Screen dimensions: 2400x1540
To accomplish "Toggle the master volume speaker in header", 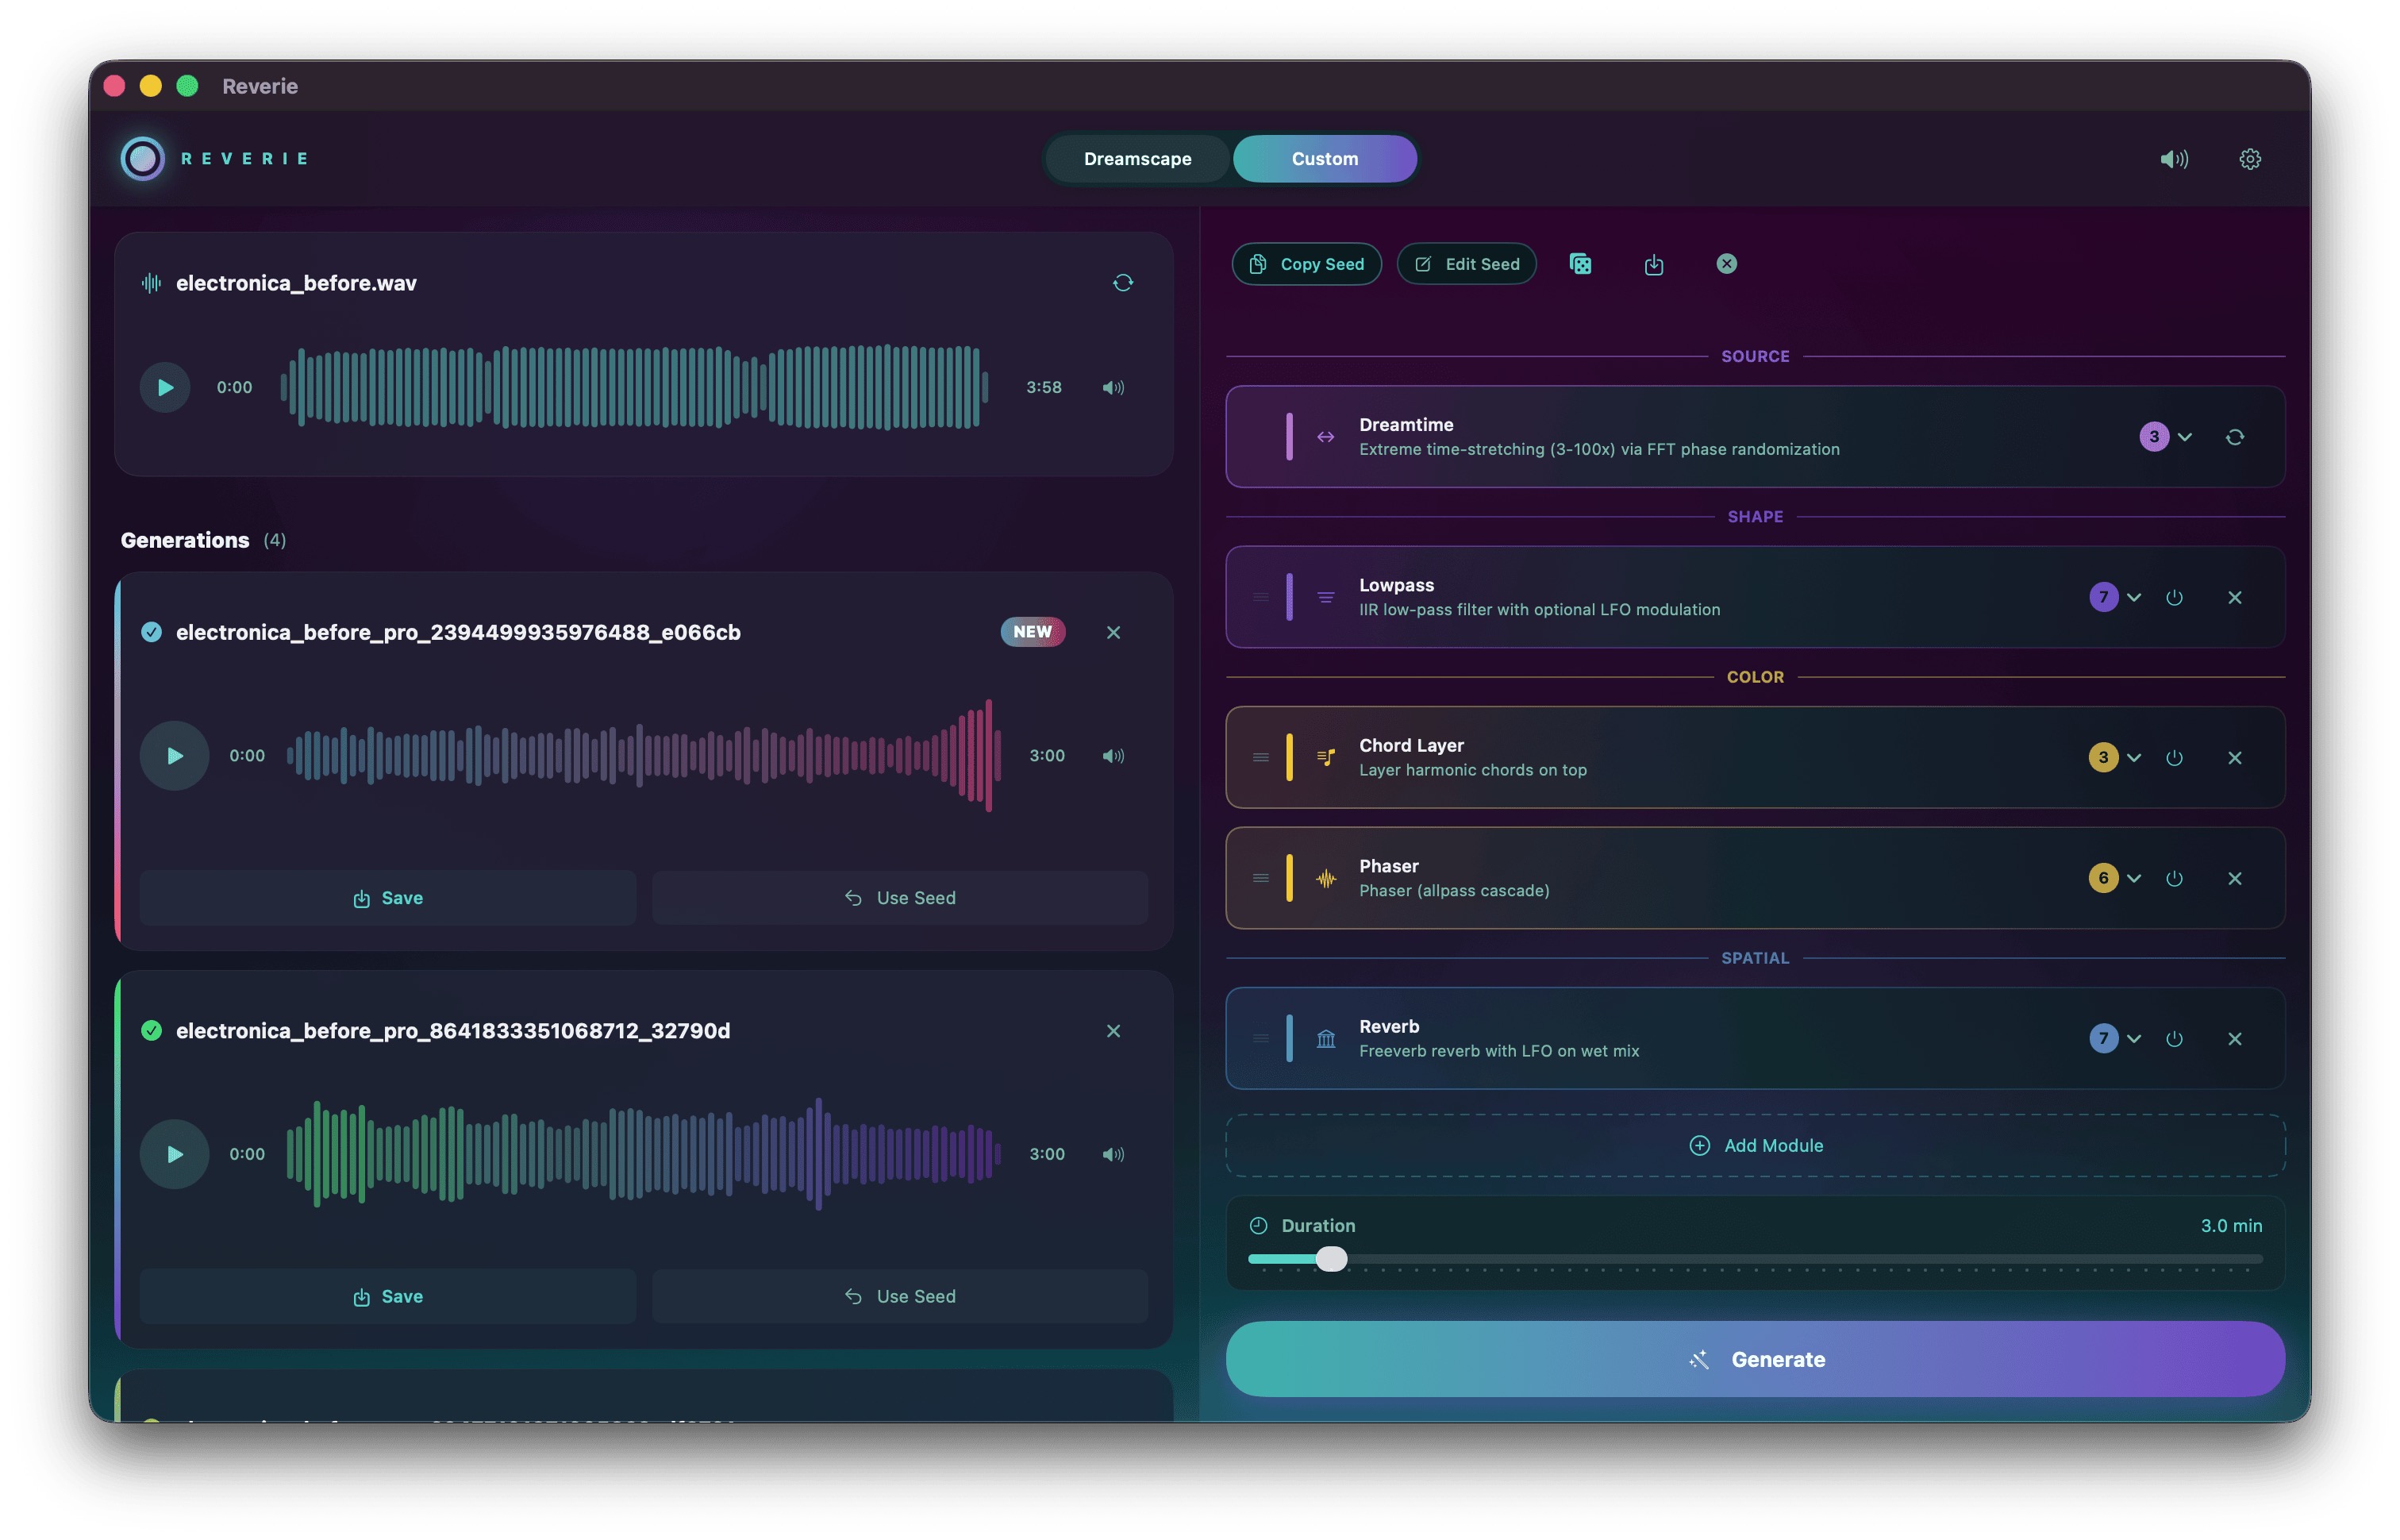I will (x=2174, y=159).
